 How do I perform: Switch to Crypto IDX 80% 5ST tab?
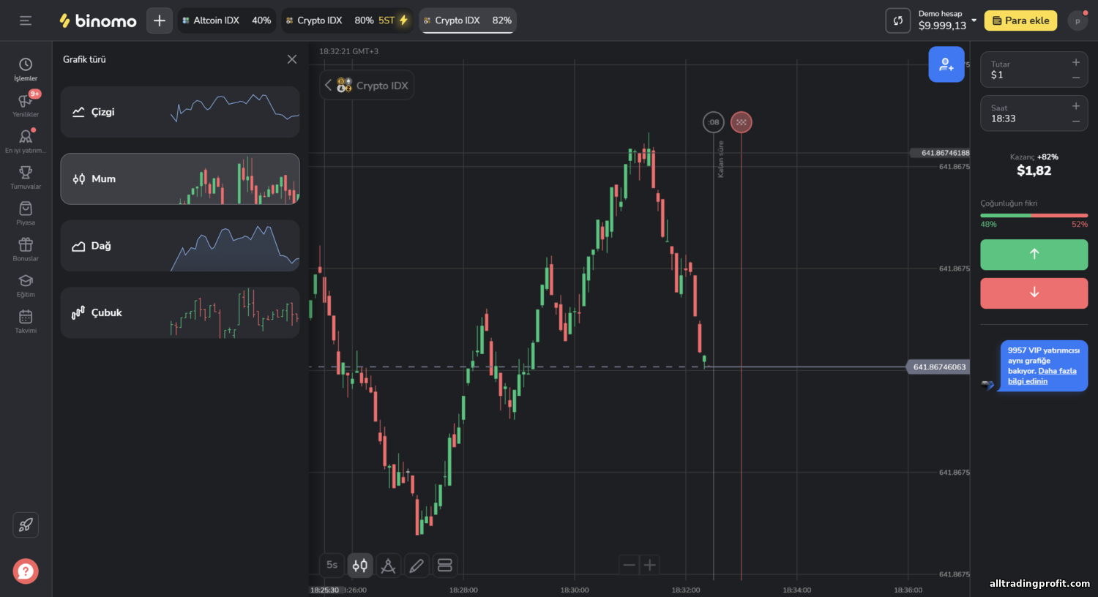click(347, 20)
